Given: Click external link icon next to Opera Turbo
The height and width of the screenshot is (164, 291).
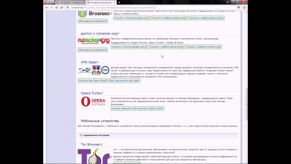Looking at the screenshot, I should (102, 93).
